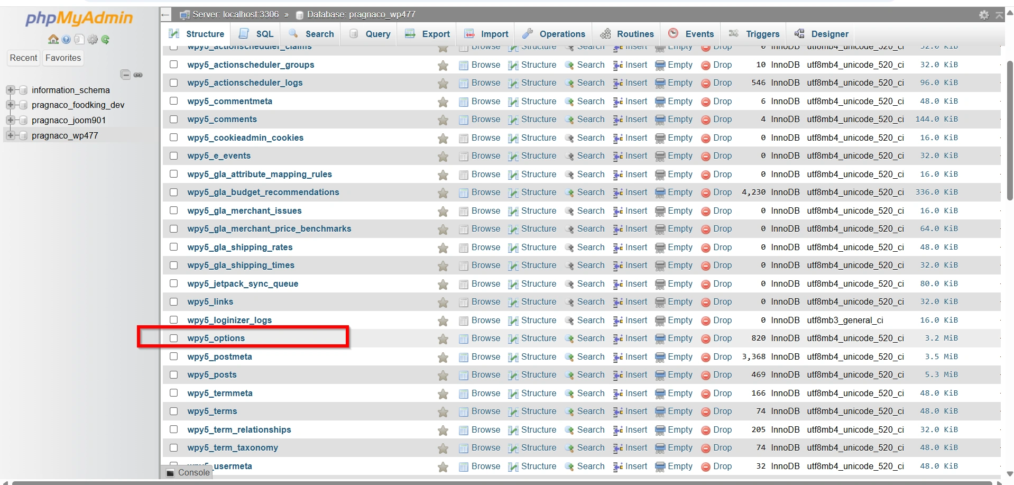Star the wpy5_comments table

point(443,120)
